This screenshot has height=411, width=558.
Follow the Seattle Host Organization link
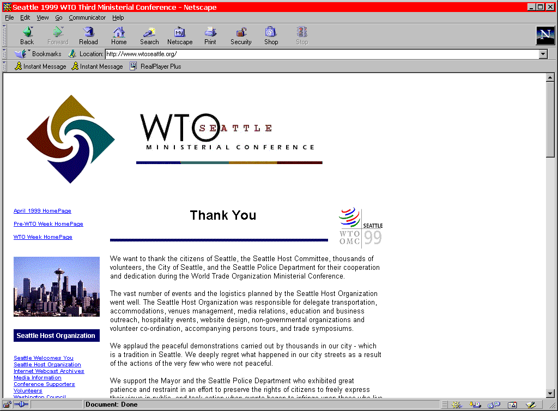click(x=47, y=364)
